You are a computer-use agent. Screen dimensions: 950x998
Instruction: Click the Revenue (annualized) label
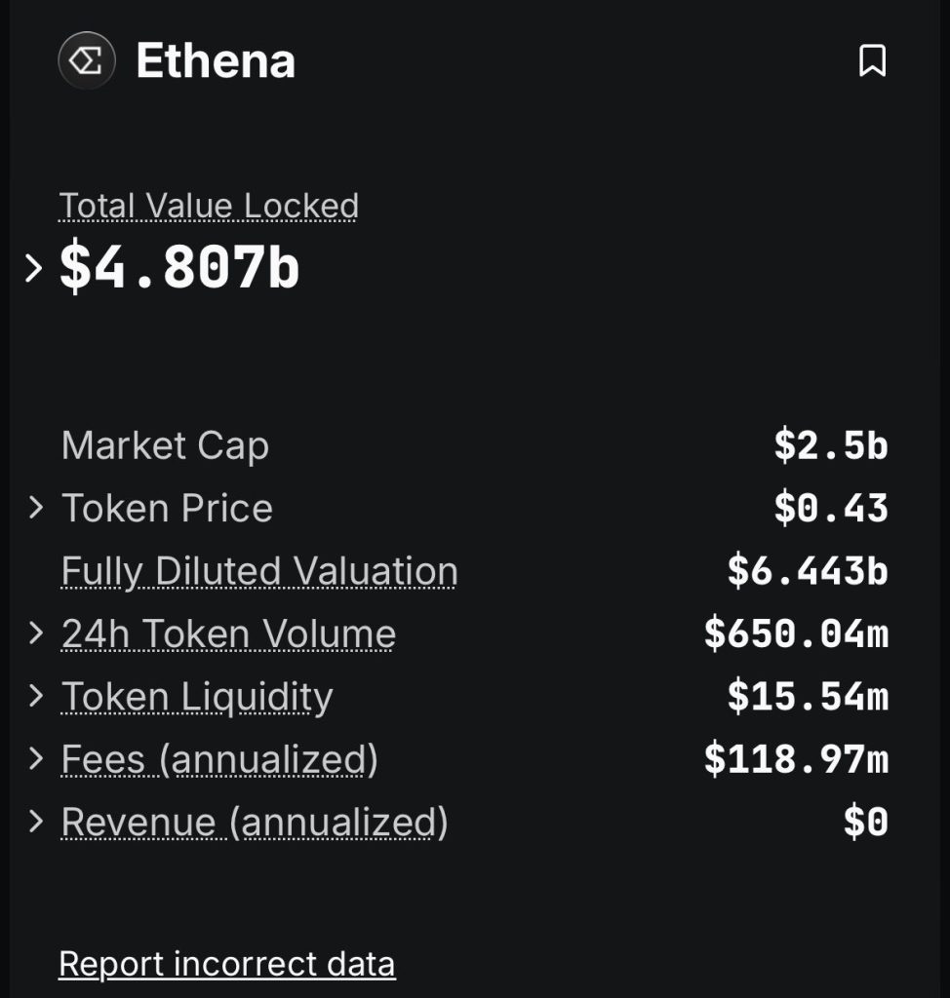tap(255, 822)
